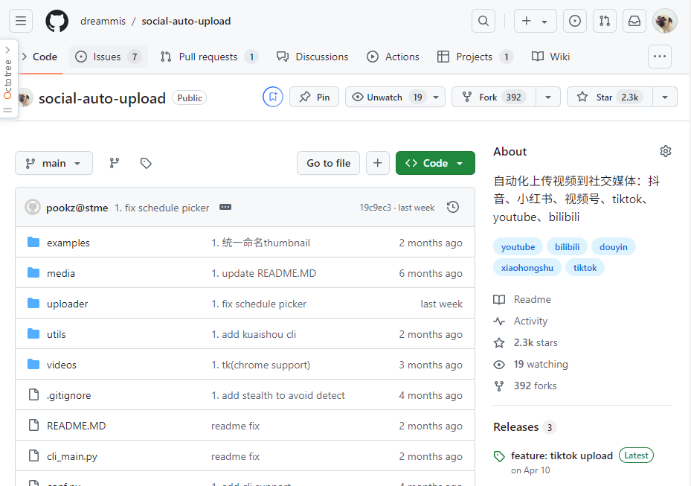Expand the Fork options arrow

click(548, 97)
